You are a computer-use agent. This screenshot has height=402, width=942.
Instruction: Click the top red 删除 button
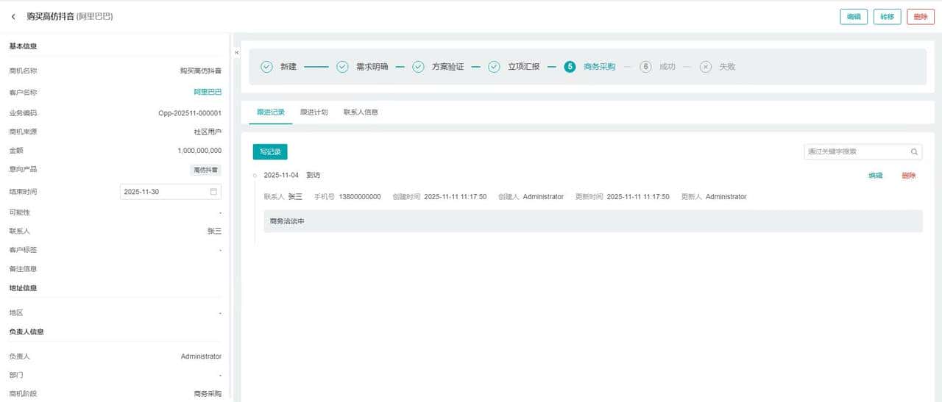tap(921, 17)
